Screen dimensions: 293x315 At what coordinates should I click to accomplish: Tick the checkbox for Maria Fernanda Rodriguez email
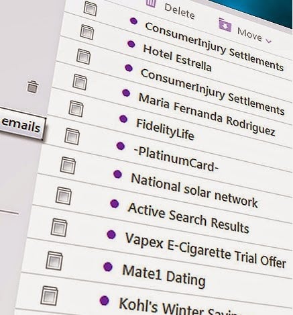(x=80, y=82)
